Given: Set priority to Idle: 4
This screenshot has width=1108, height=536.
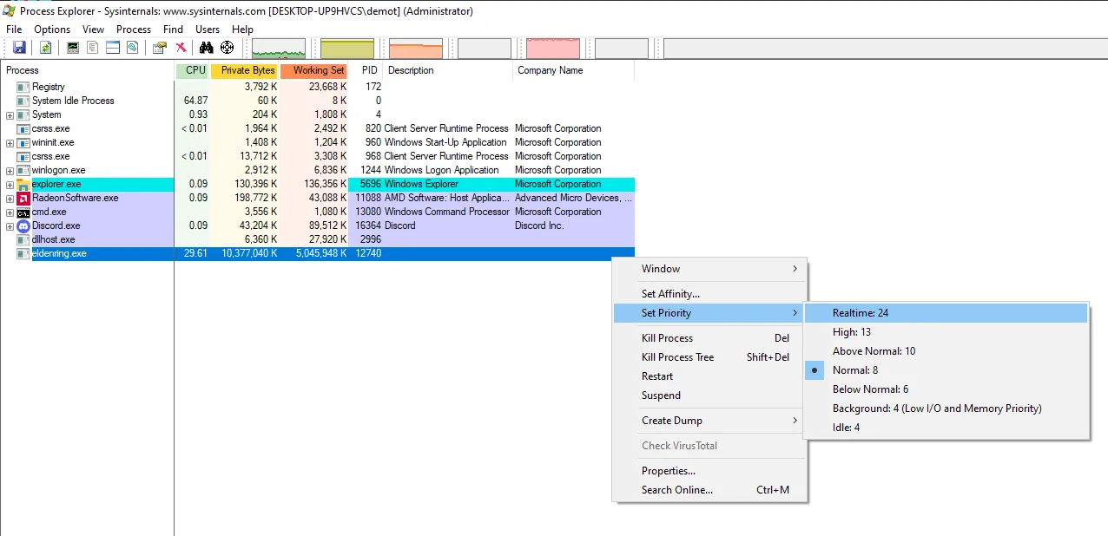Looking at the screenshot, I should coord(946,428).
